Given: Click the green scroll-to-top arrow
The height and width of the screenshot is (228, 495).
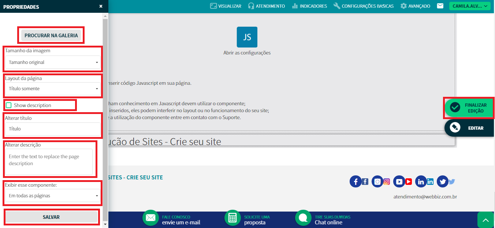Looking at the screenshot, I should click(x=485, y=220).
